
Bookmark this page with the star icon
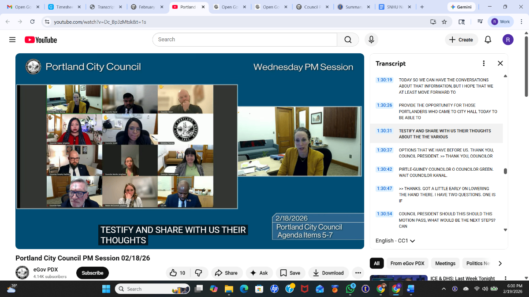[x=444, y=22]
